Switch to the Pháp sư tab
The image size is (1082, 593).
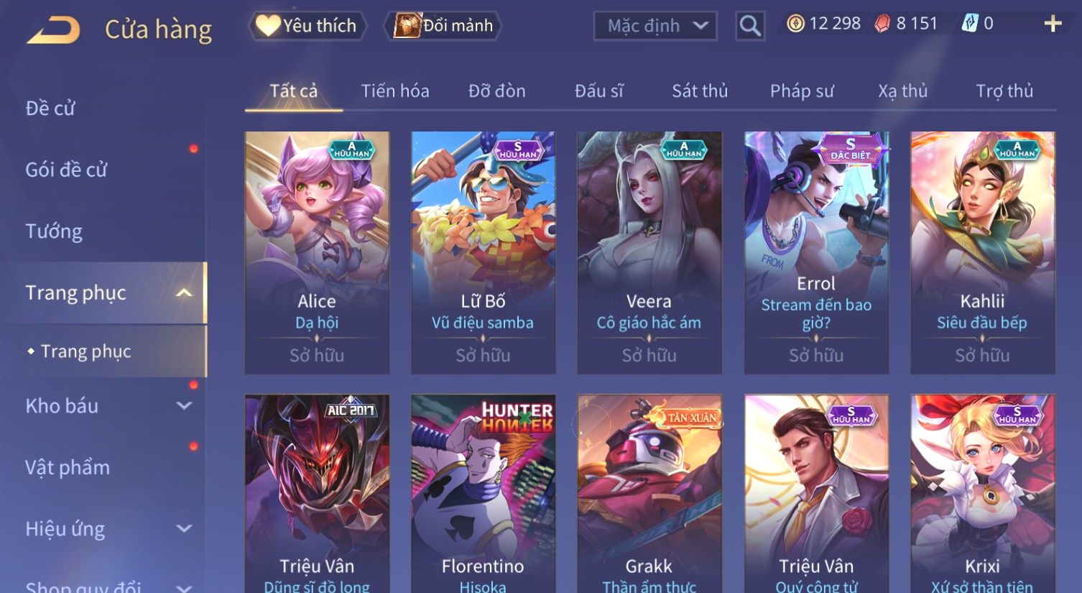click(802, 91)
